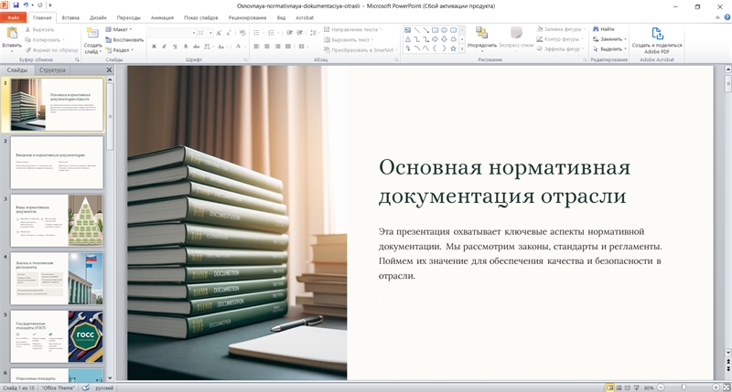
Task: Click Format Painter (Формат по образцу)
Action: [51, 50]
